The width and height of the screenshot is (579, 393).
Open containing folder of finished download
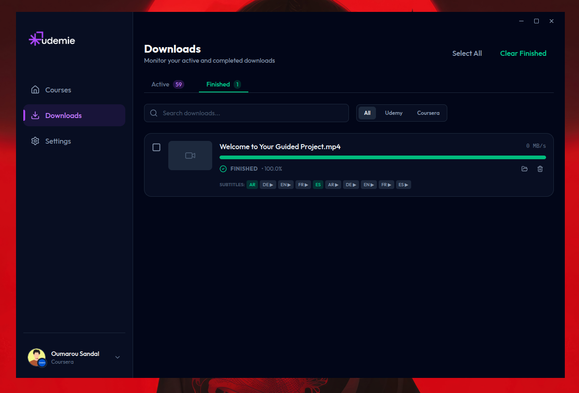pos(524,169)
